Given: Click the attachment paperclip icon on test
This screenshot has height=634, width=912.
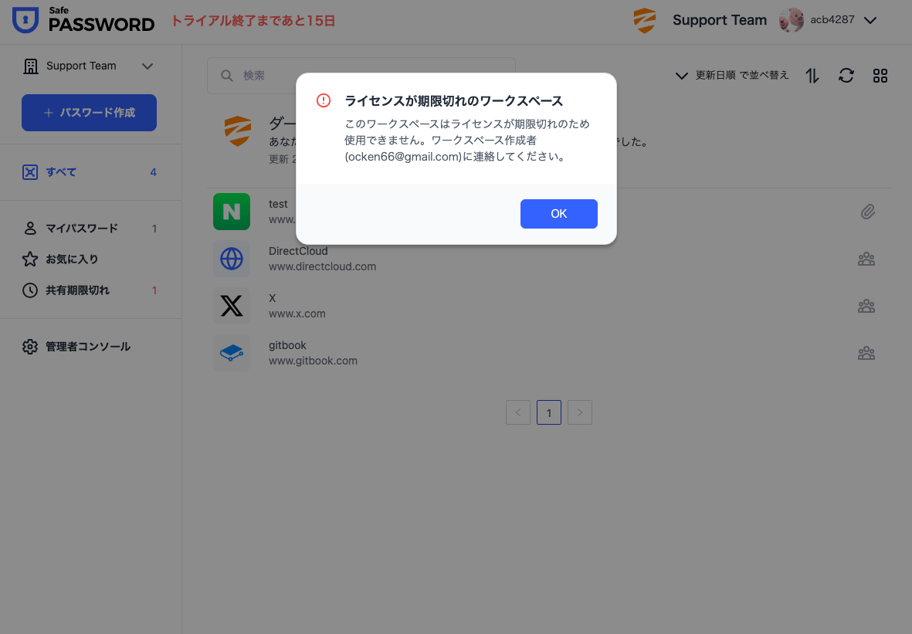Looking at the screenshot, I should [868, 212].
